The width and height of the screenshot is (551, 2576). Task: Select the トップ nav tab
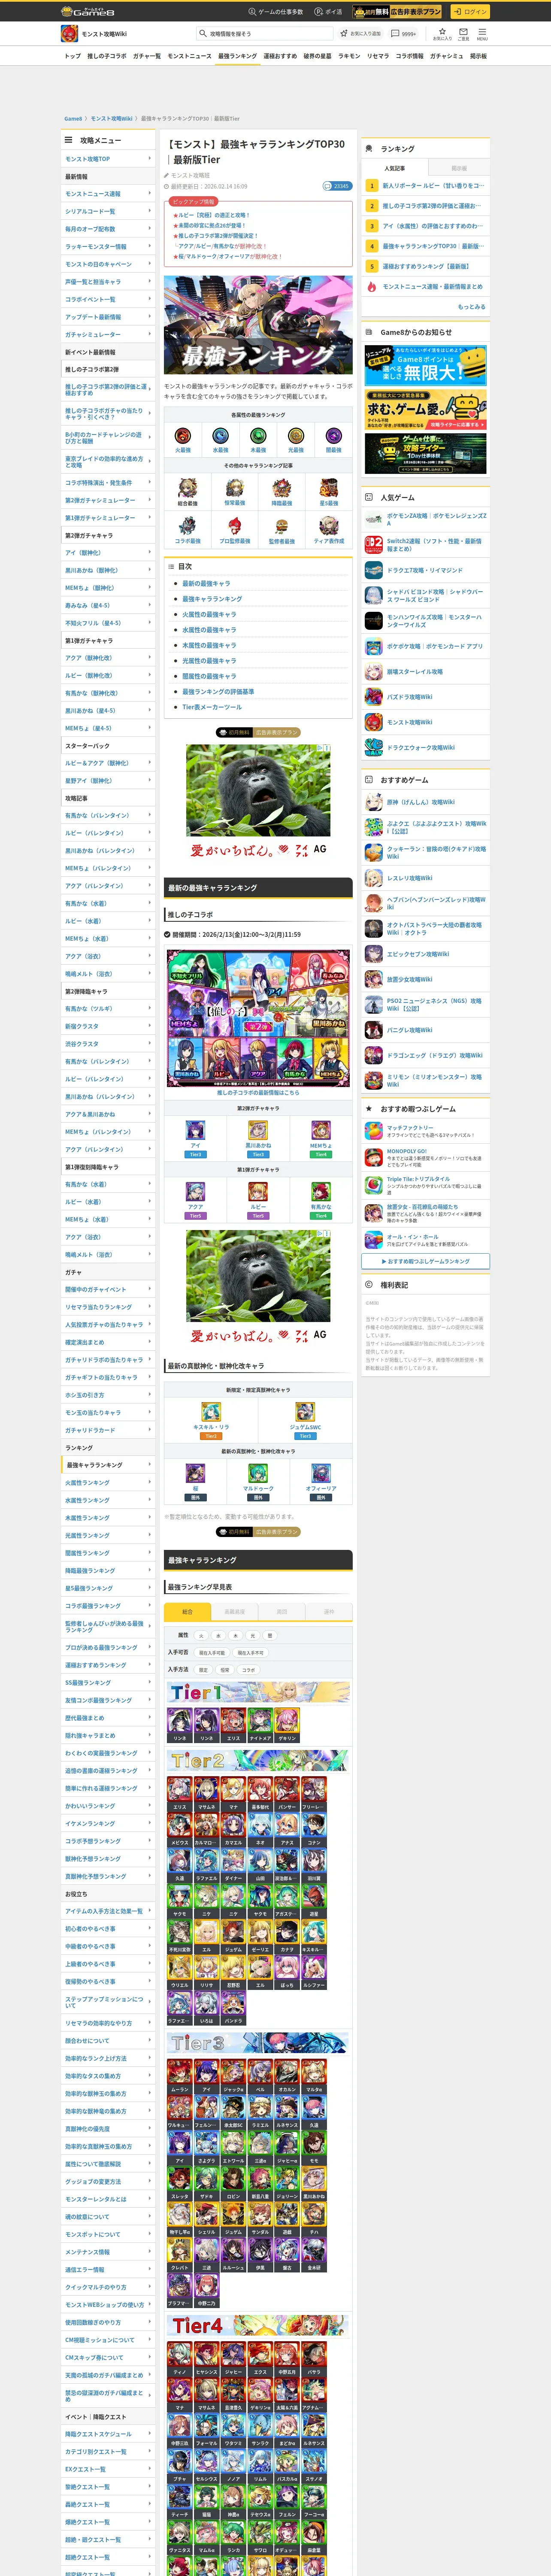pyautogui.click(x=73, y=56)
